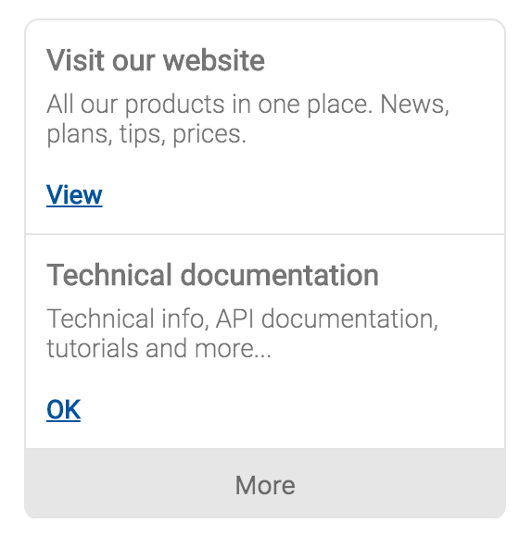Expand the list with the More button
This screenshot has width=532, height=548.
tap(265, 484)
